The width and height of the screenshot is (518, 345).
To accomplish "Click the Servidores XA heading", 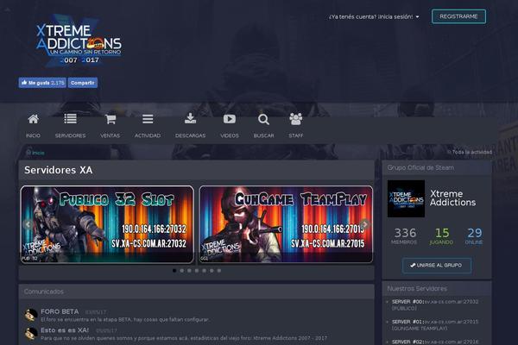I will [x=58, y=170].
